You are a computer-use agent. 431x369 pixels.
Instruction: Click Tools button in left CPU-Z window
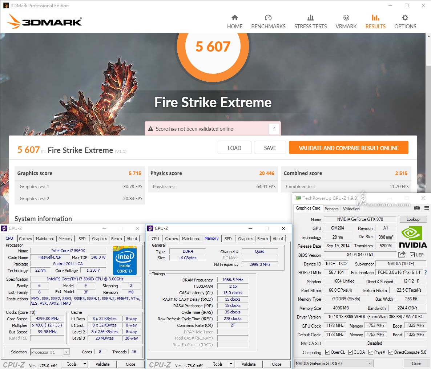click(72, 364)
